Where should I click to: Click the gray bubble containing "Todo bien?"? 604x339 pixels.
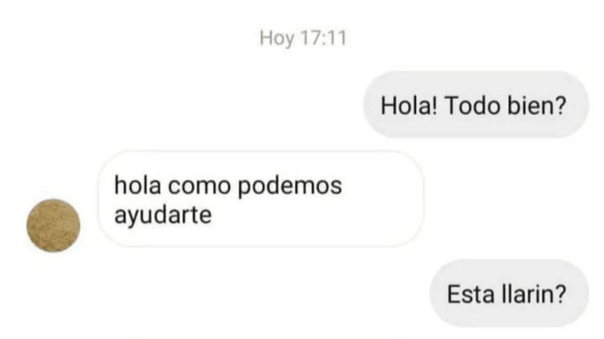(x=476, y=104)
